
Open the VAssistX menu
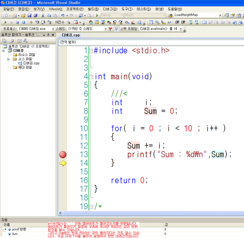(x=55, y=9)
